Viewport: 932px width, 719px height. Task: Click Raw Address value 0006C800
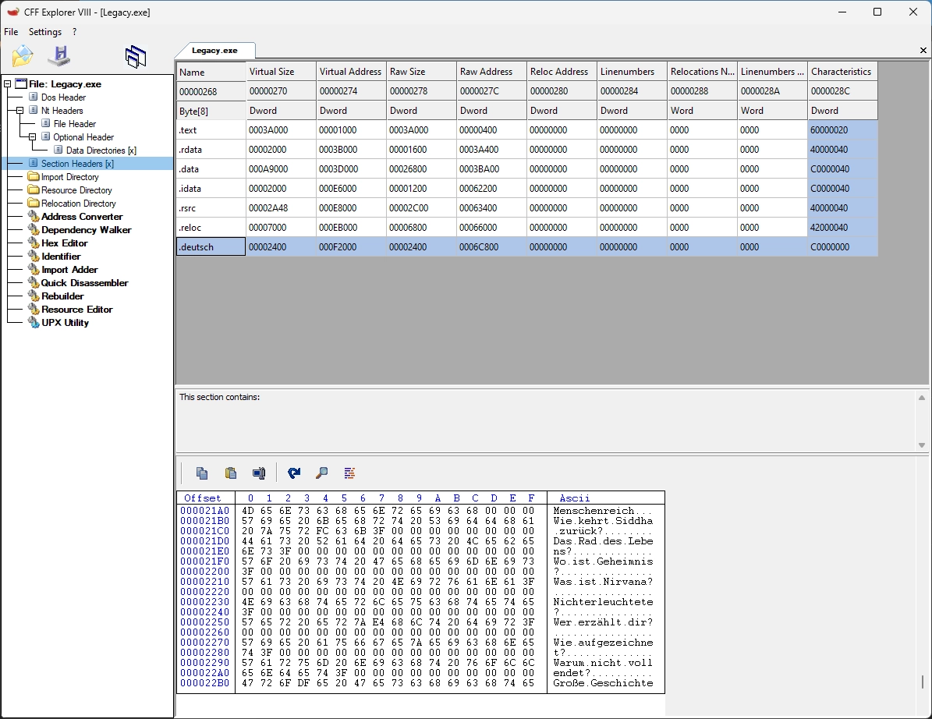(491, 246)
